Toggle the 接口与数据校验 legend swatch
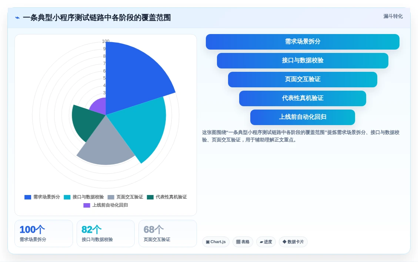This screenshot has height=262, width=418. [67, 197]
